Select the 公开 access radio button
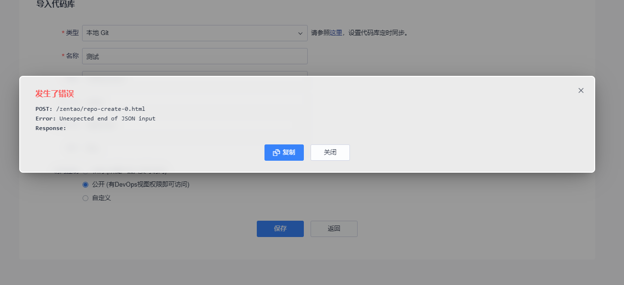The width and height of the screenshot is (624, 285). [x=85, y=184]
